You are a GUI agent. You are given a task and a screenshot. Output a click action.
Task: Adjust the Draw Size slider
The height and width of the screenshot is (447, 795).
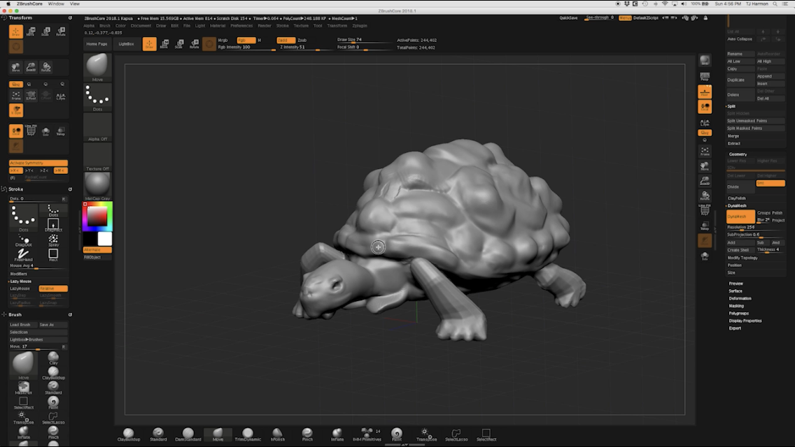click(364, 40)
